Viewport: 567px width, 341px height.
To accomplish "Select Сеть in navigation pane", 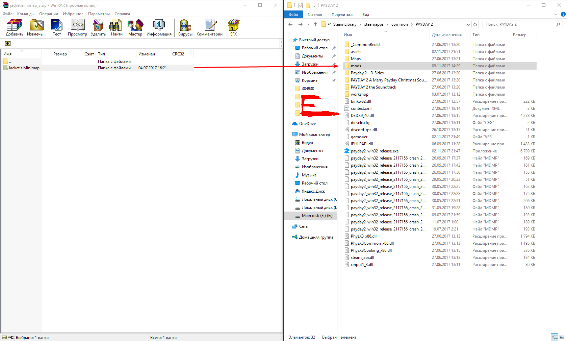I will point(303,226).
